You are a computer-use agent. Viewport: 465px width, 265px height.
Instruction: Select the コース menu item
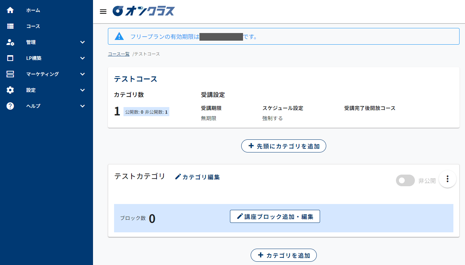point(33,26)
